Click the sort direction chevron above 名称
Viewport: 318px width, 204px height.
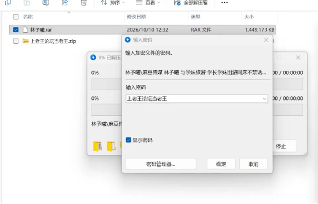click(69, 12)
